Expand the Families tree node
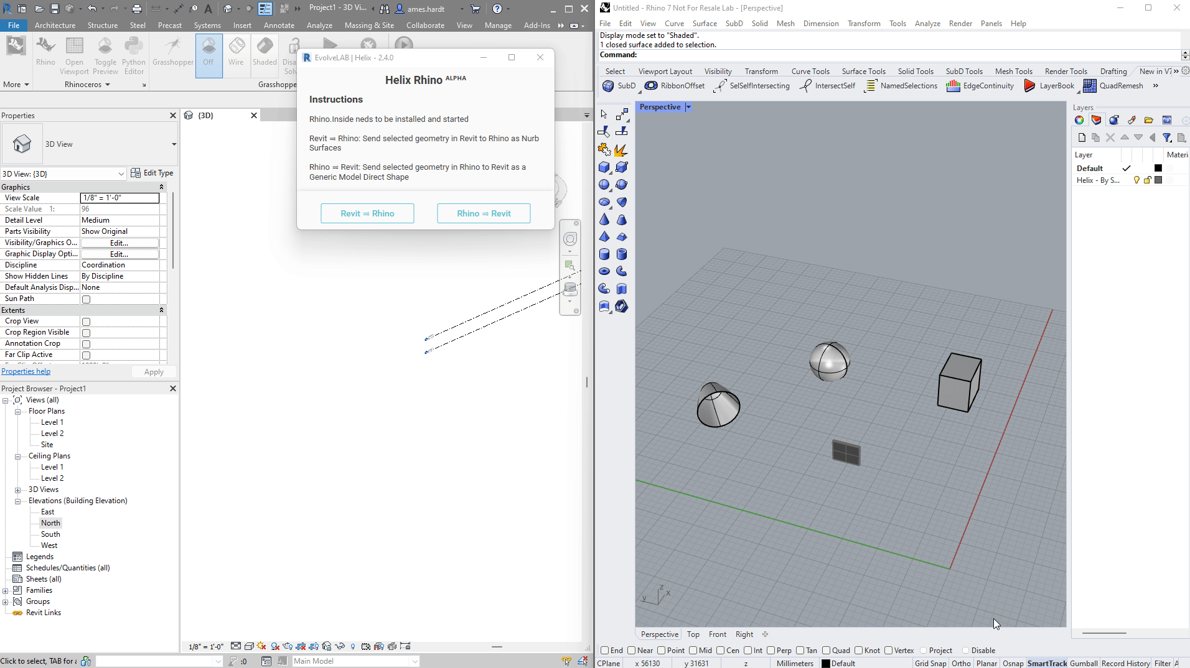 tap(6, 591)
